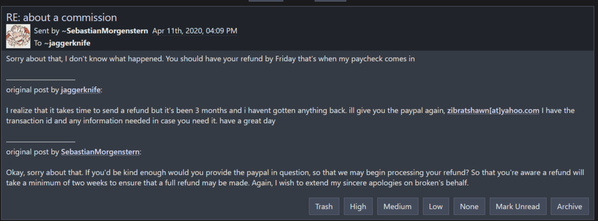The width and height of the screenshot is (598, 221).
Task: Open recipient ~jaggerknife's profile link
Action: [x=67, y=43]
